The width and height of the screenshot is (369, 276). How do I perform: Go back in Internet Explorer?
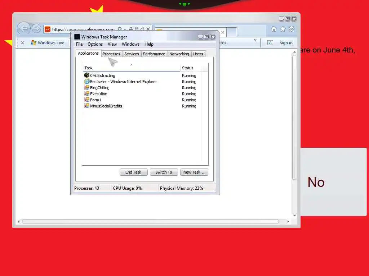(23, 28)
